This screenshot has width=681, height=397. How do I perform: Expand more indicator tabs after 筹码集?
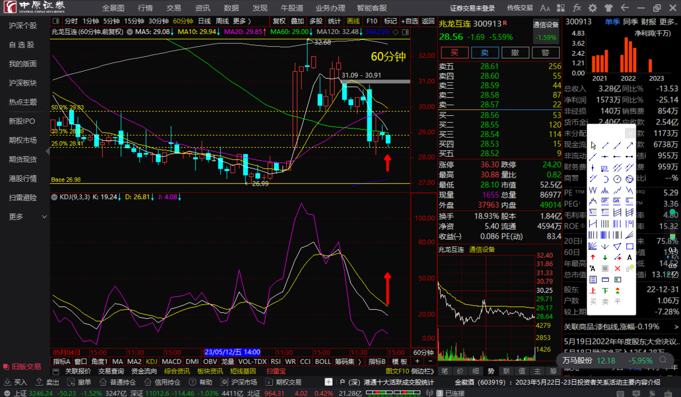[360, 361]
